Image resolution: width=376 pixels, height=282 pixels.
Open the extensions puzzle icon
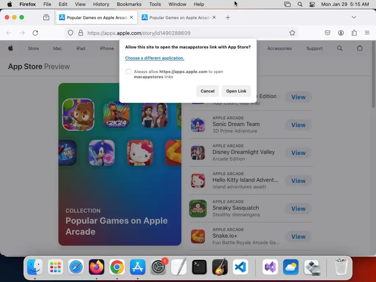tap(354, 33)
